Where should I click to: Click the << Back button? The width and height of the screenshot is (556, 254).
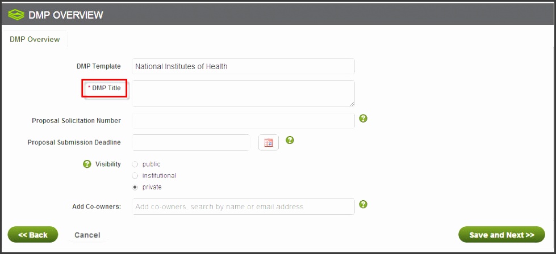click(x=33, y=235)
